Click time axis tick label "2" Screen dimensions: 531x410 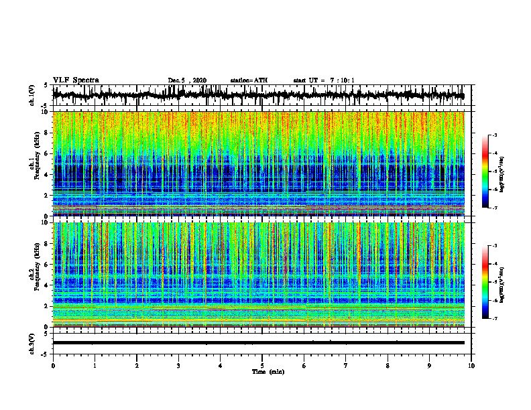coord(137,366)
